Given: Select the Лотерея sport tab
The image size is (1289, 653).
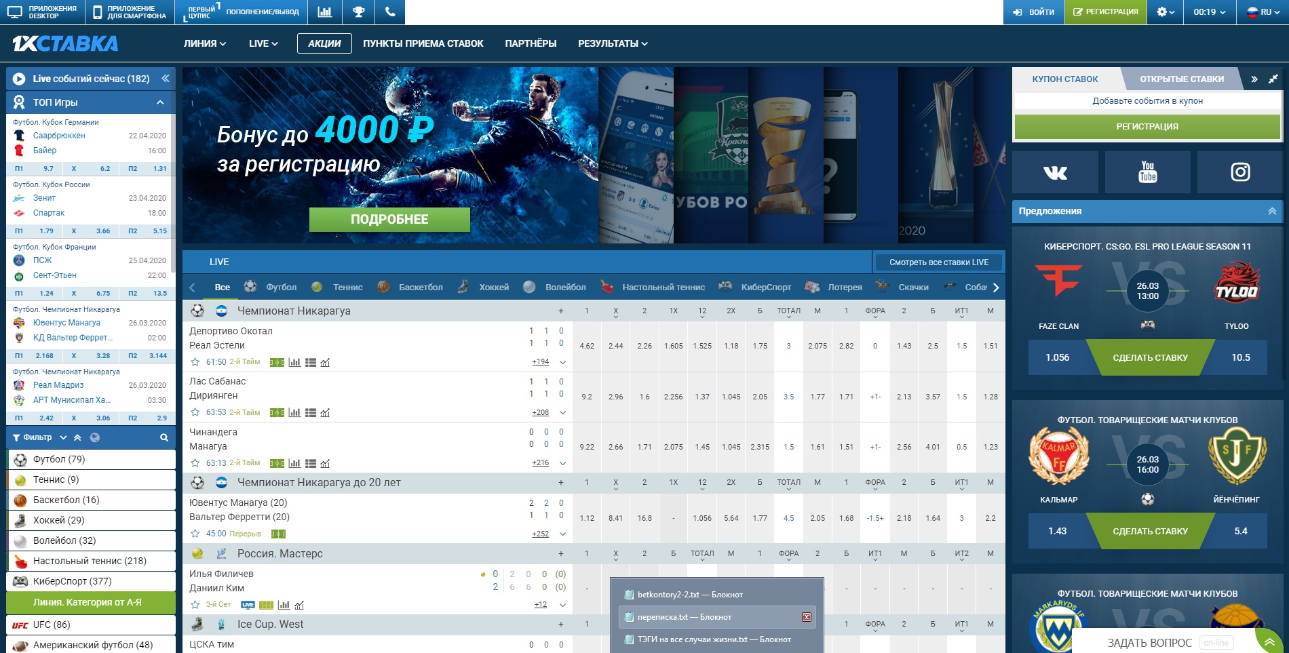Looking at the screenshot, I should [x=833, y=288].
